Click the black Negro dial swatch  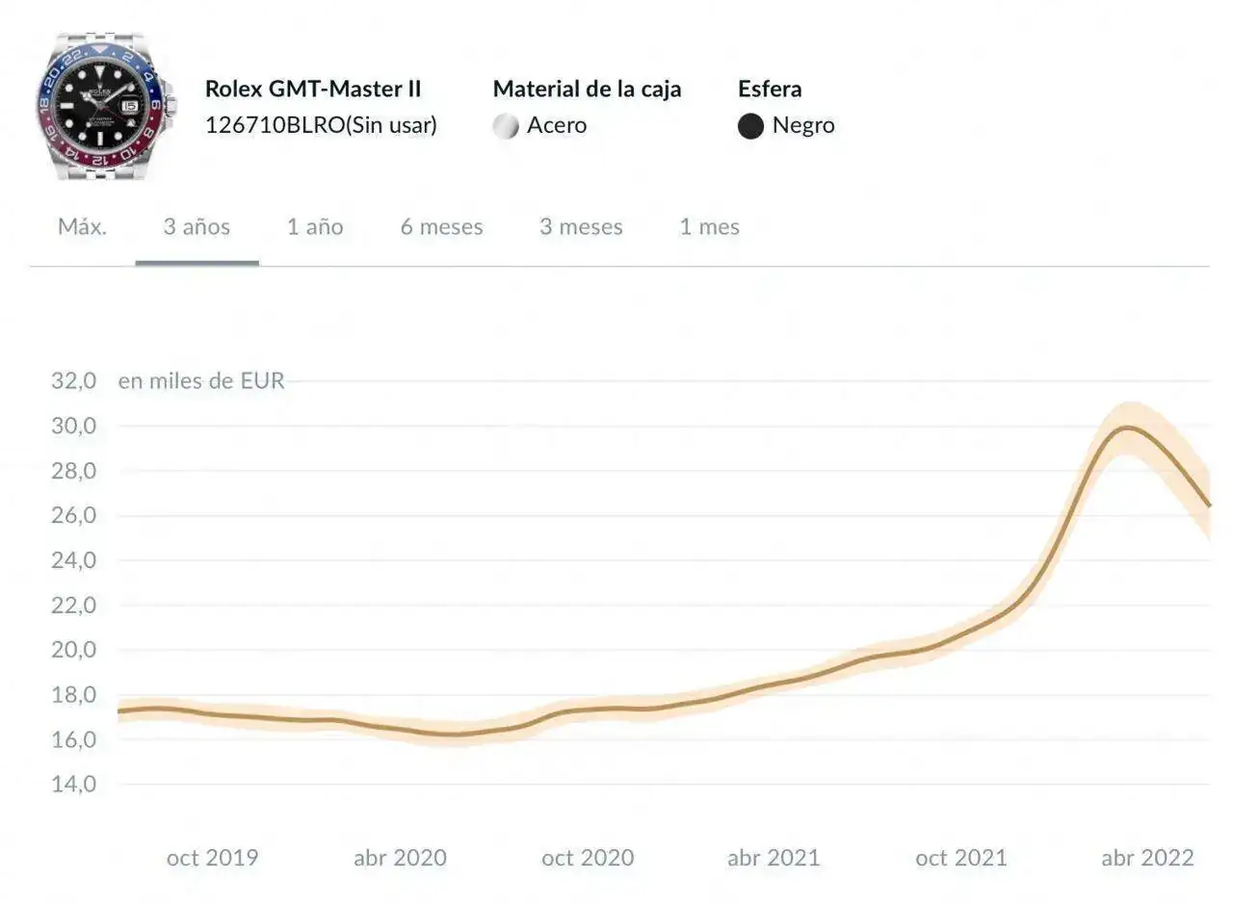pos(750,126)
